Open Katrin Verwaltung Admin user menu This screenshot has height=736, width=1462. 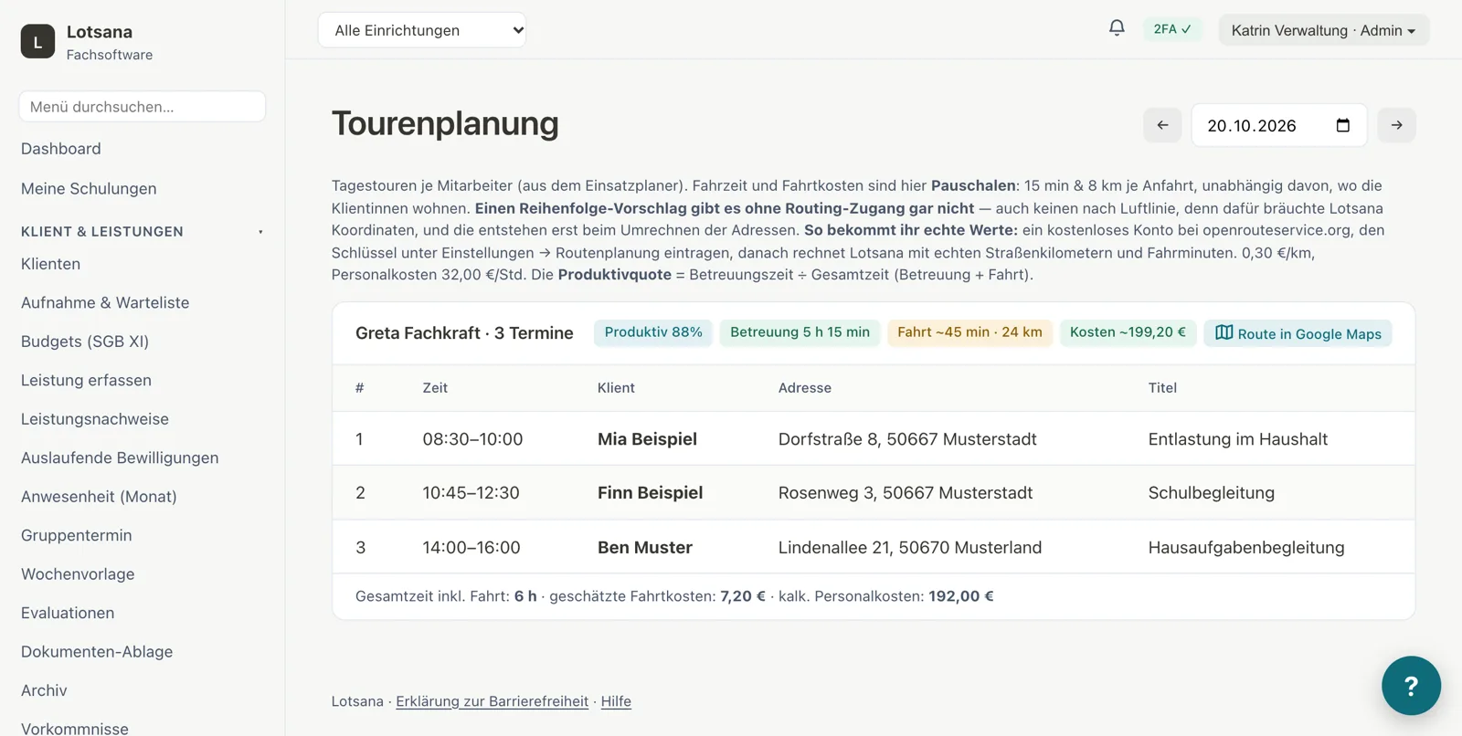pyautogui.click(x=1323, y=30)
